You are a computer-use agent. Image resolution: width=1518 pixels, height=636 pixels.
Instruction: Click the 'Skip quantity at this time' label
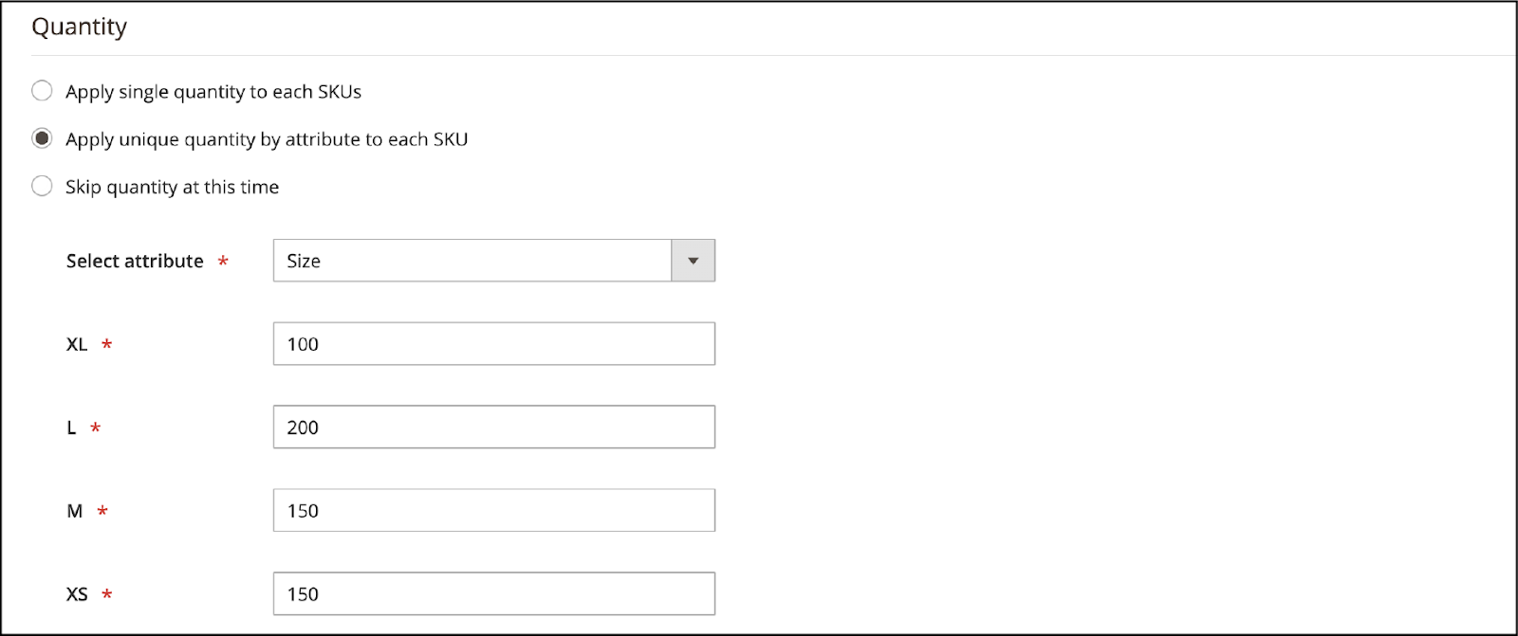tap(173, 187)
